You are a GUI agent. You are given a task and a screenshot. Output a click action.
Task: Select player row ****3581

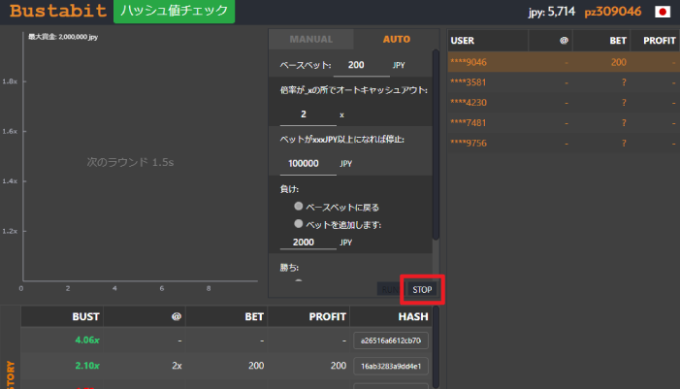[x=564, y=82]
